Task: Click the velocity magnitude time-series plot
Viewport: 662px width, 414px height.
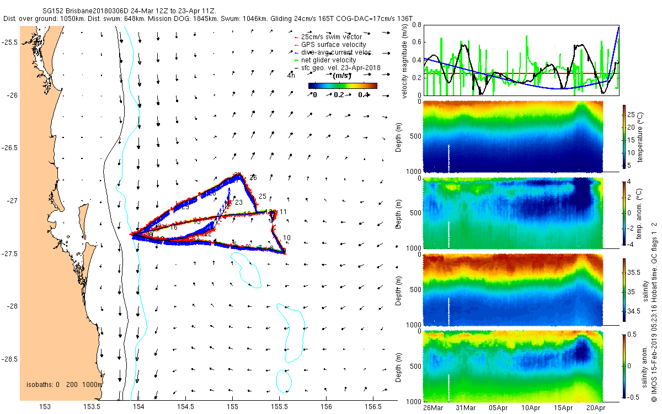Action: (x=522, y=60)
